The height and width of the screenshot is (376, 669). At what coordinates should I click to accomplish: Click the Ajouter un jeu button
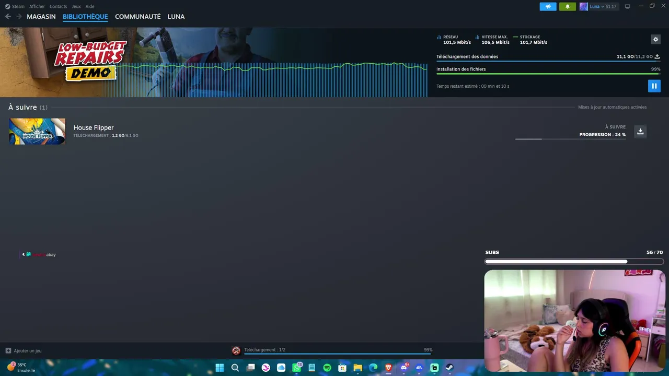point(24,351)
